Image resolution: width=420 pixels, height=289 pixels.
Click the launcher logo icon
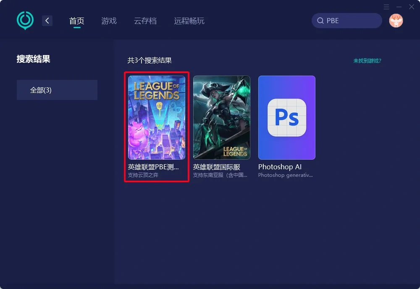[x=24, y=20]
